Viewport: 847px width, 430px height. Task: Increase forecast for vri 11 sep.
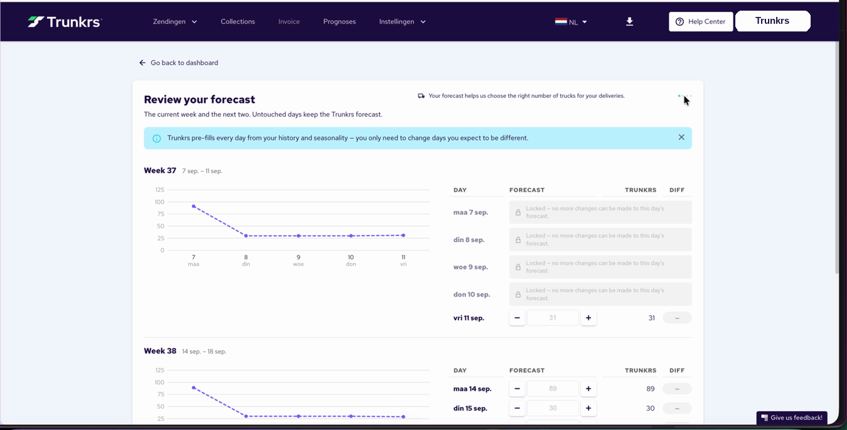589,318
